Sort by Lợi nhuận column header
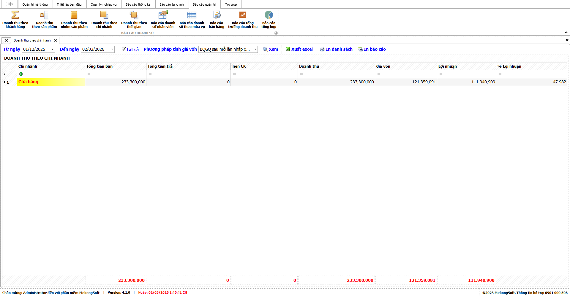 (467, 66)
